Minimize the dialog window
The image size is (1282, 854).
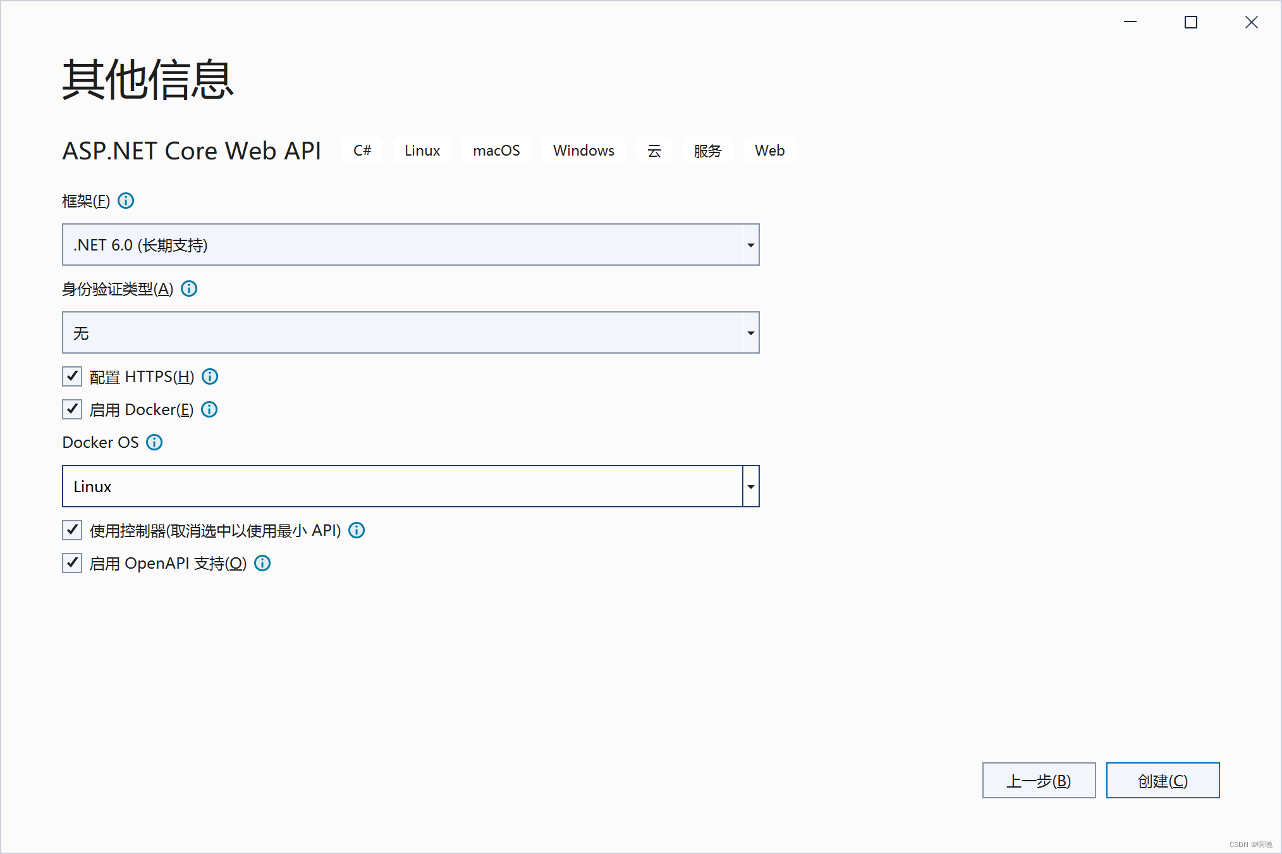click(1130, 22)
